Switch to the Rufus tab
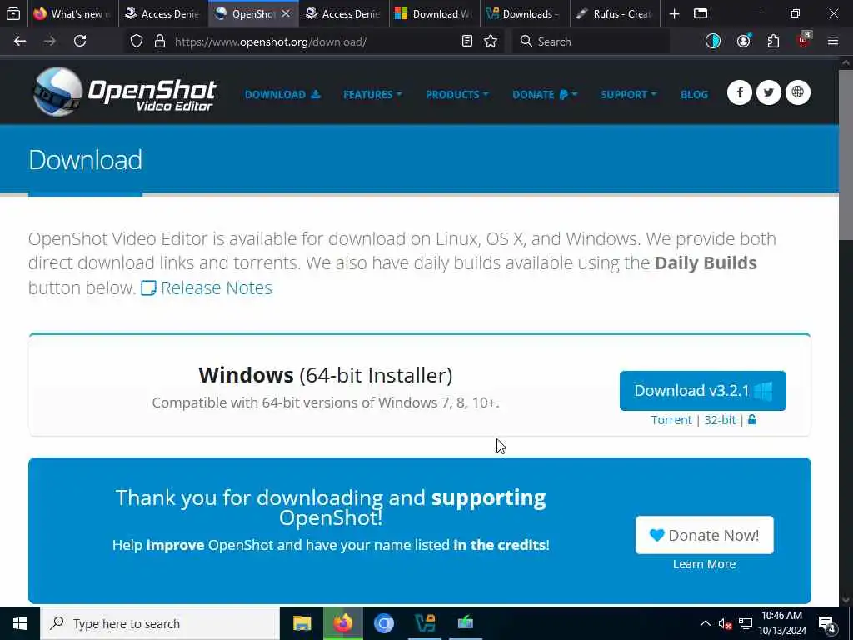Screen dimensions: 853x640 (615, 14)
